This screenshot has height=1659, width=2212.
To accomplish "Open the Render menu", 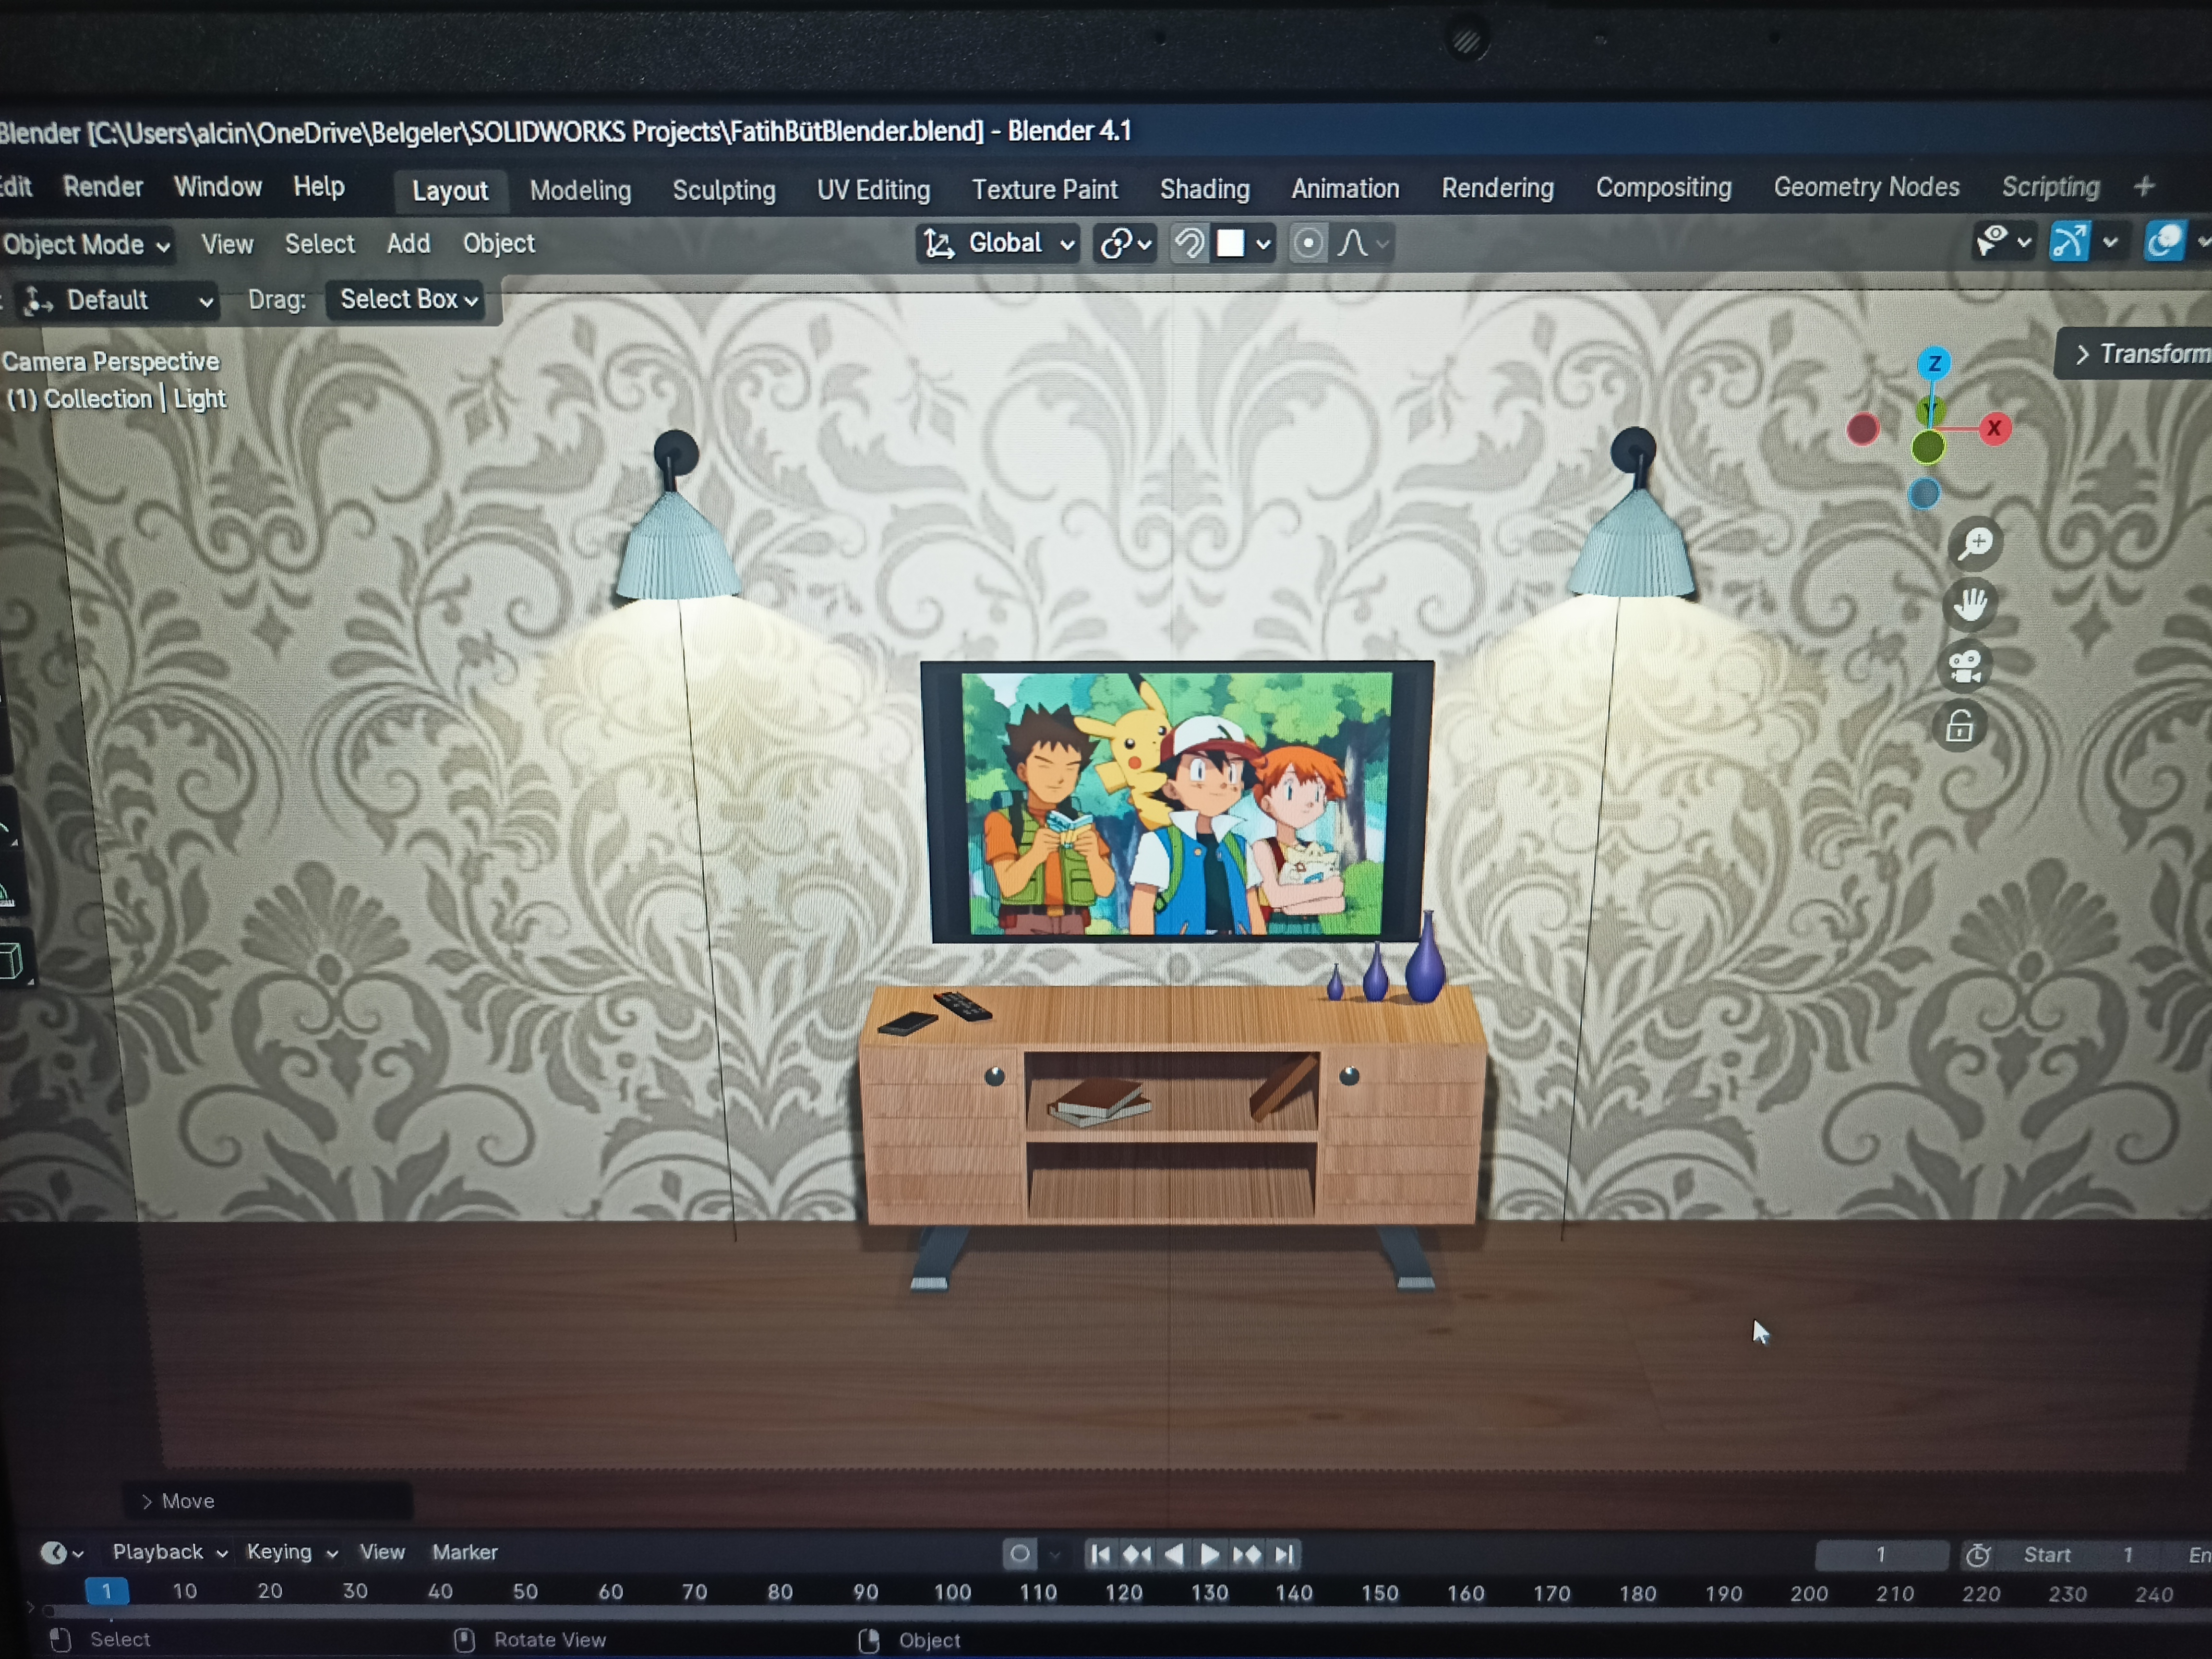I will (x=103, y=187).
